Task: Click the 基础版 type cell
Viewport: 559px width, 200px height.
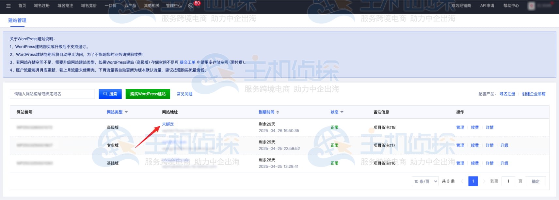Action: 113,163
